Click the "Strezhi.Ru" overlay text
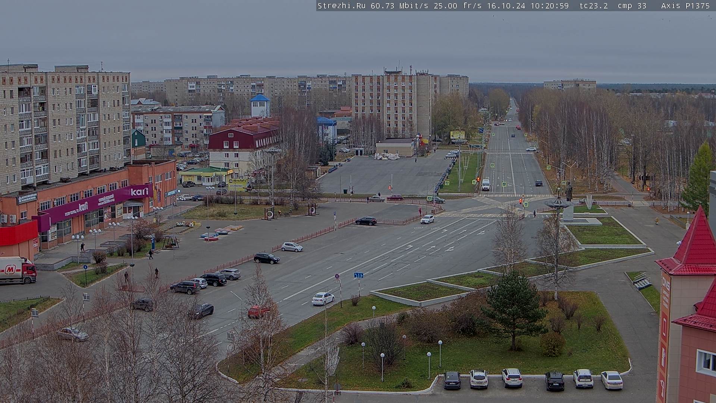The image size is (716, 403). pos(341,6)
